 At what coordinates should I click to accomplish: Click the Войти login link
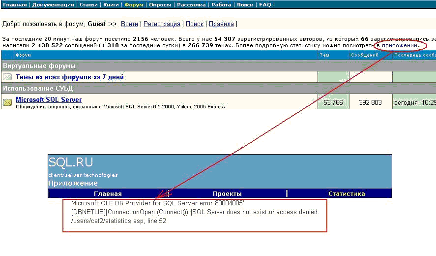coord(129,24)
